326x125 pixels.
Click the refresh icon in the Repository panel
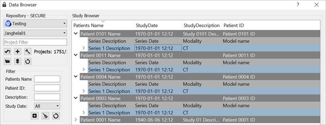[28, 62]
